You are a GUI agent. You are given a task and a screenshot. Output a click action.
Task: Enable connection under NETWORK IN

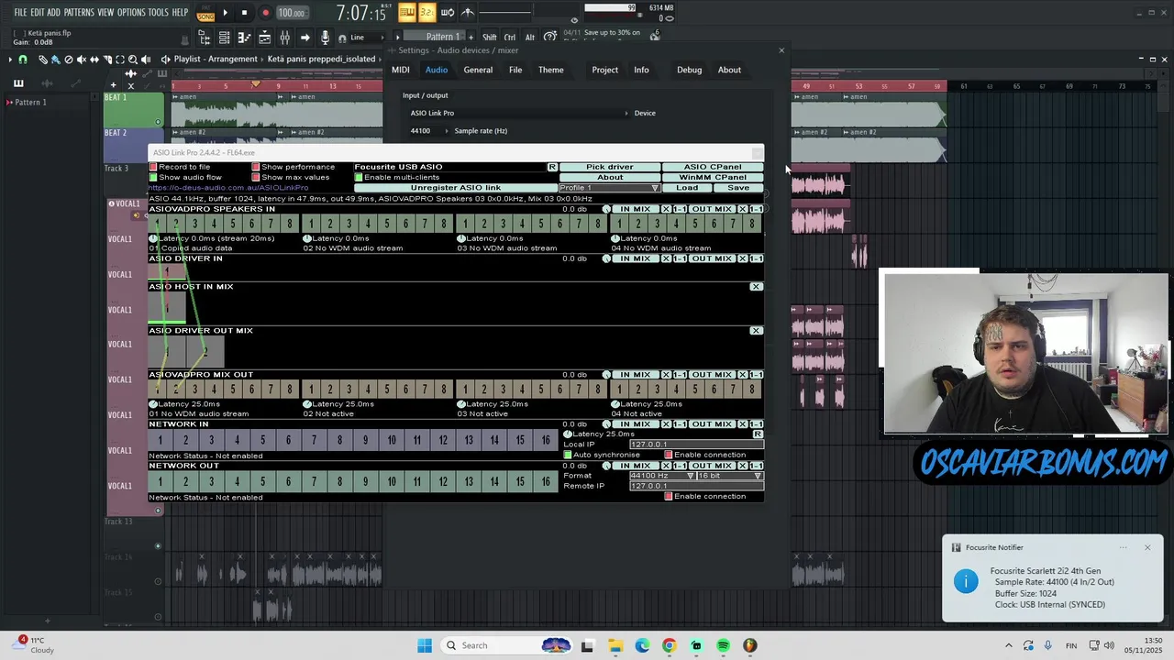[669, 455]
